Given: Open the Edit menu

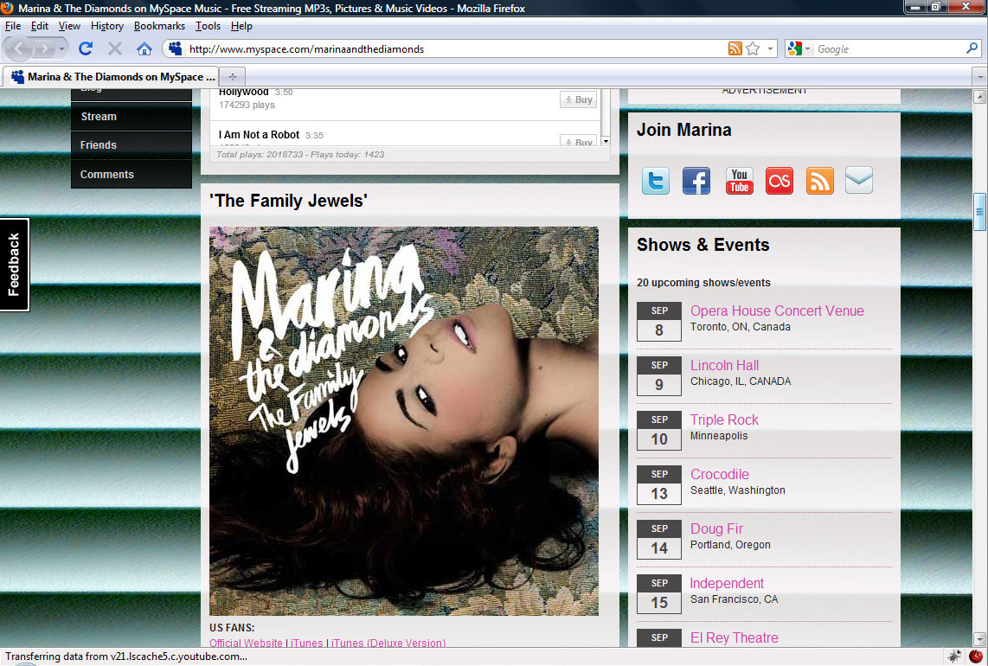Looking at the screenshot, I should click(40, 26).
